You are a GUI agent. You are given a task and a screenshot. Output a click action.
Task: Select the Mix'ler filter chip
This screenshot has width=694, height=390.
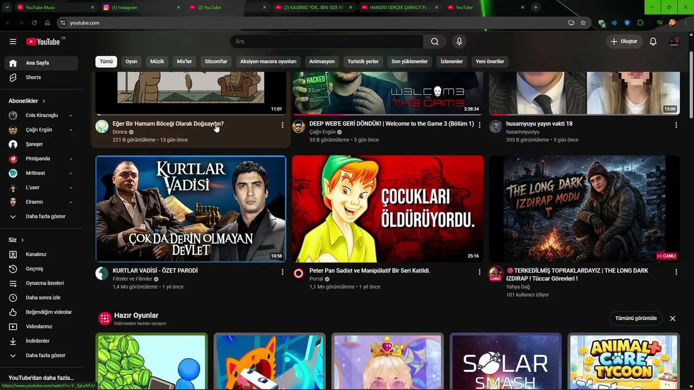184,62
